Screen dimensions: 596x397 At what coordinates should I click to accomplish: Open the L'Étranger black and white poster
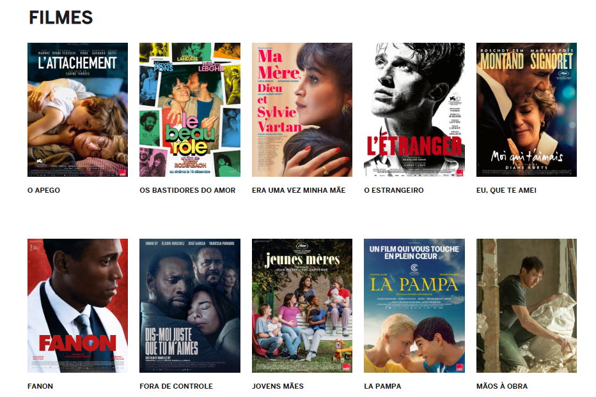tap(414, 110)
